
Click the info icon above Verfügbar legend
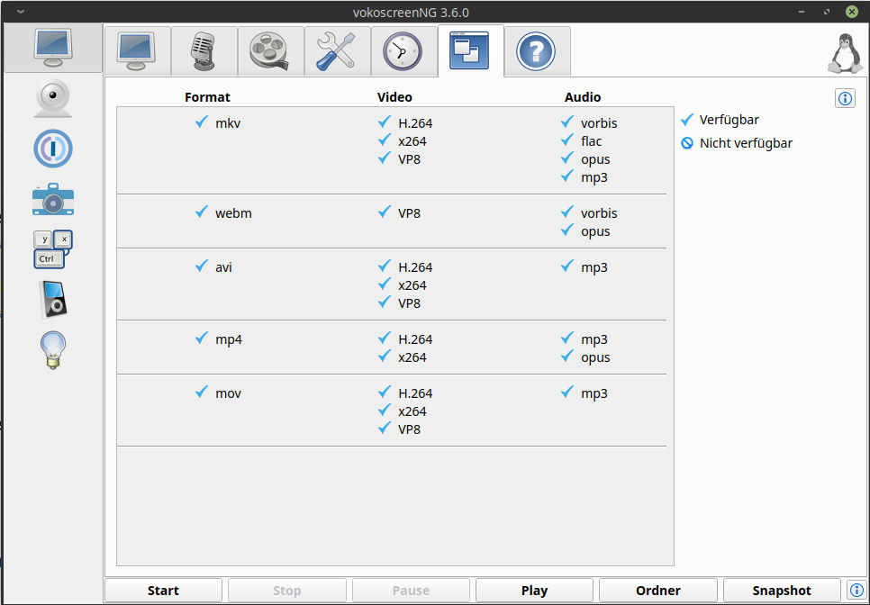[x=845, y=99]
